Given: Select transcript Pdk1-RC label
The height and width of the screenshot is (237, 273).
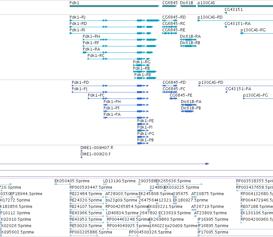Looking at the screenshot, I should 96,56.
